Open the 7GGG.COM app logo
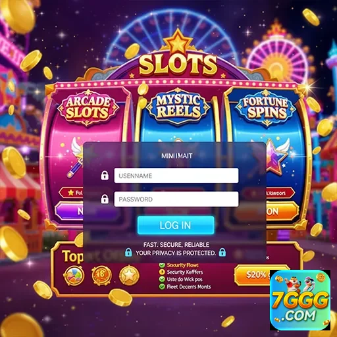337x337 pixels. click(x=300, y=300)
